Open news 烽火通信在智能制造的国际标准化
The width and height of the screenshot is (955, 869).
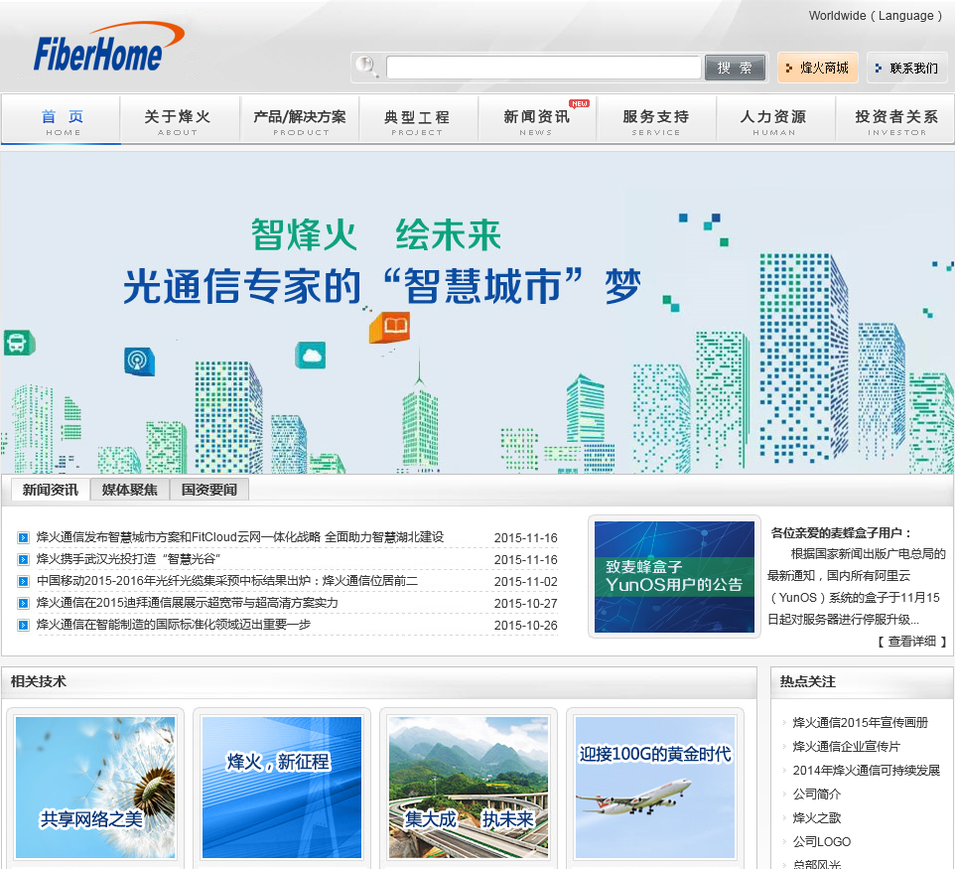click(174, 625)
